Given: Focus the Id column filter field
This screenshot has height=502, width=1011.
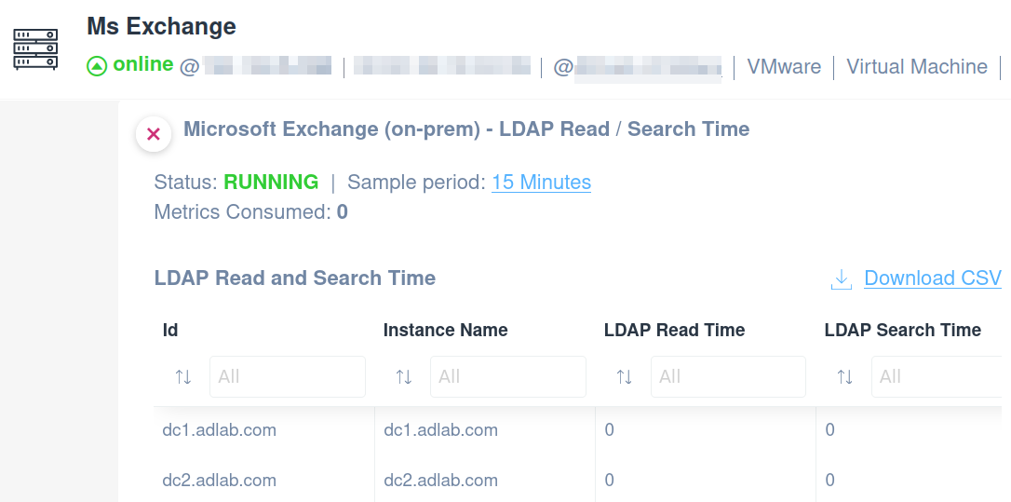Looking at the screenshot, I should (288, 377).
